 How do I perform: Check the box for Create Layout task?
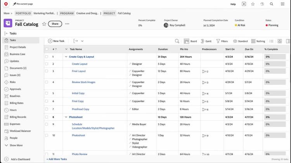(47, 64)
